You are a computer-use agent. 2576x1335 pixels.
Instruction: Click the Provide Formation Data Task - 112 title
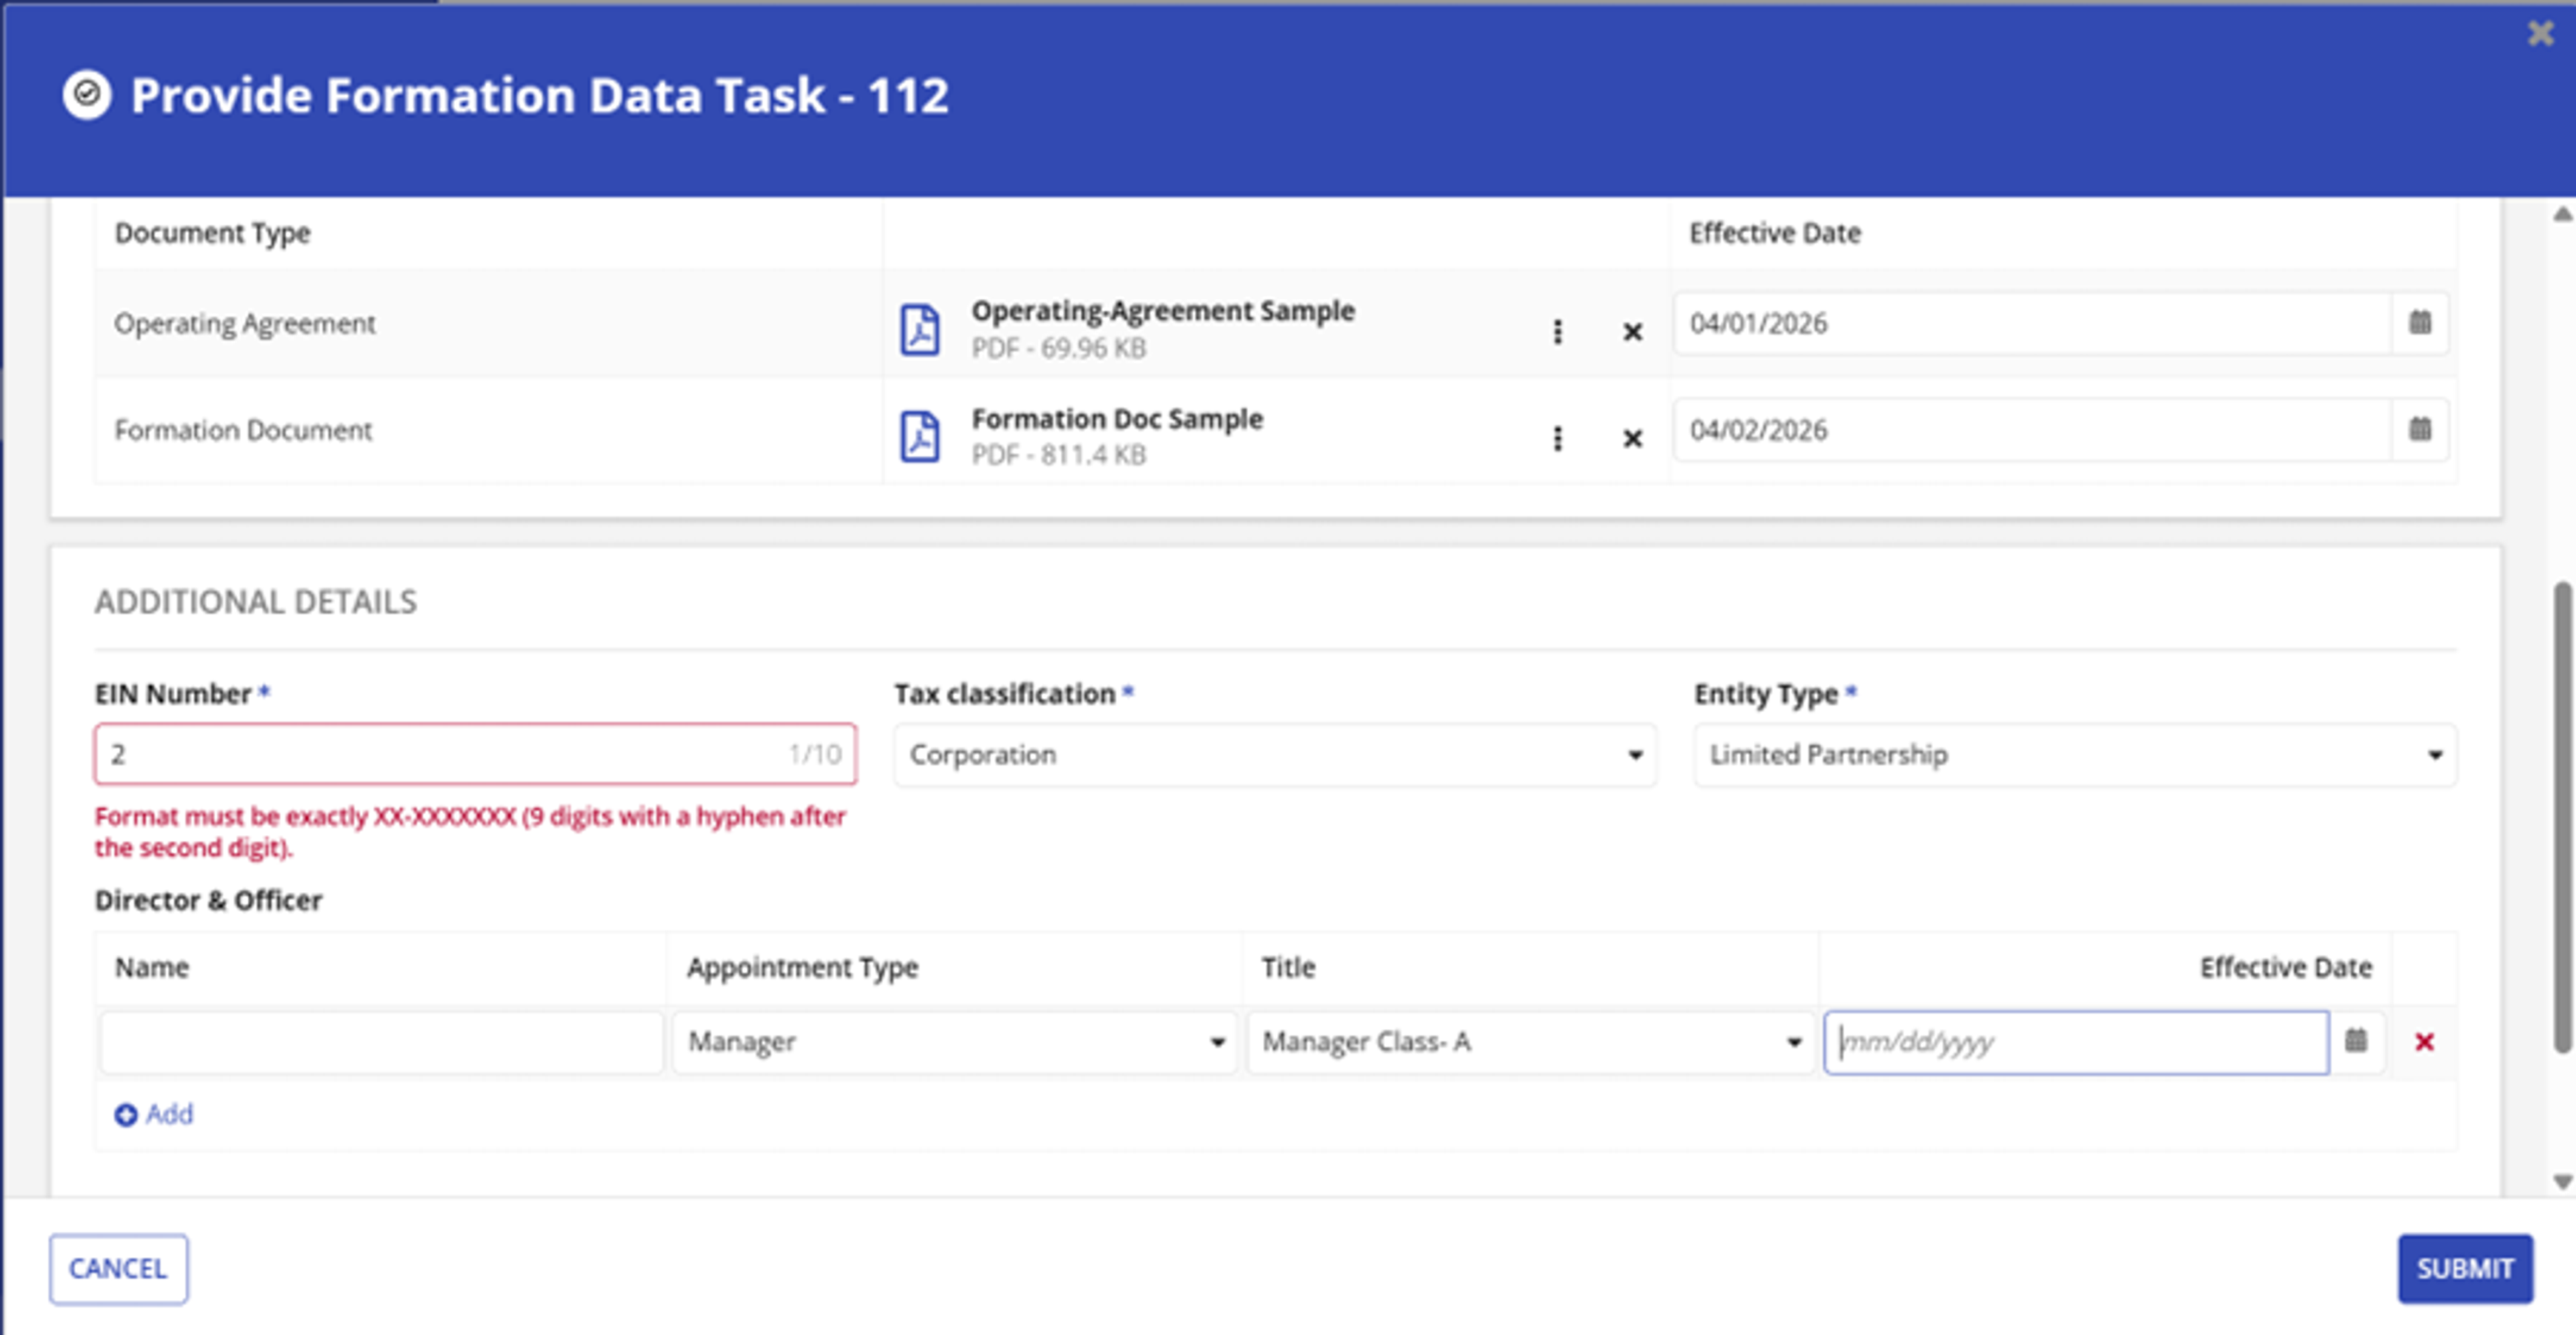click(x=540, y=96)
